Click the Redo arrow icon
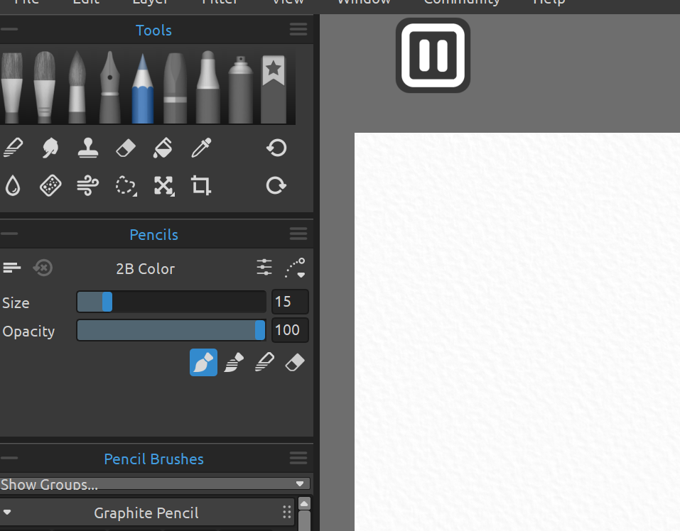This screenshot has width=680, height=531. click(276, 185)
